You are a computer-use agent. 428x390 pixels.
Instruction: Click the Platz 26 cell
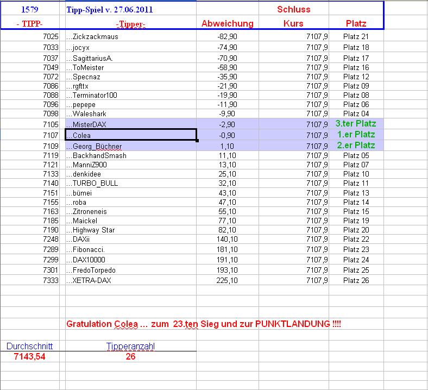pyautogui.click(x=356, y=280)
